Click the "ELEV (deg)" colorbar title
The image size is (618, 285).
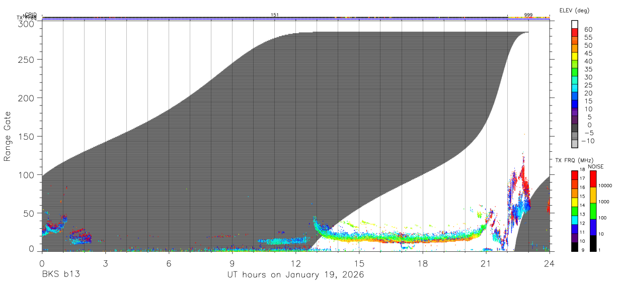pos(574,10)
